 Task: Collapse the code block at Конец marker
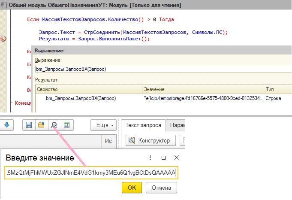coord(12,103)
